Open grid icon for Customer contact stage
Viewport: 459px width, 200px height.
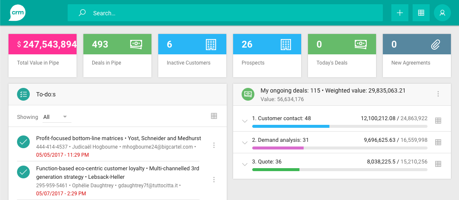coord(438,121)
